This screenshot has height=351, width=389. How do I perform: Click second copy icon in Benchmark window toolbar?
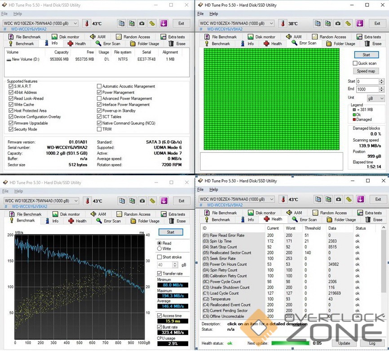pyautogui.click(x=132, y=201)
